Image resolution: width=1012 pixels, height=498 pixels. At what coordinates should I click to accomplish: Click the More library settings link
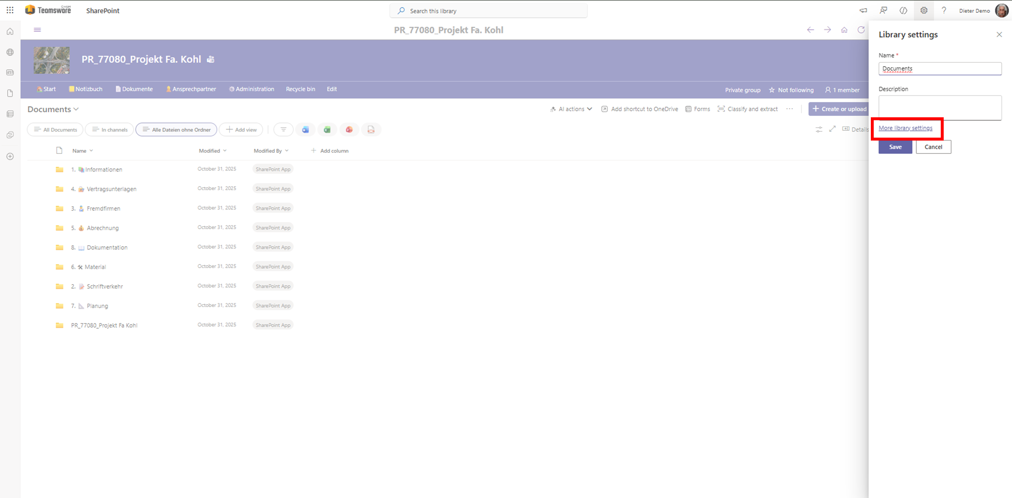tap(905, 128)
